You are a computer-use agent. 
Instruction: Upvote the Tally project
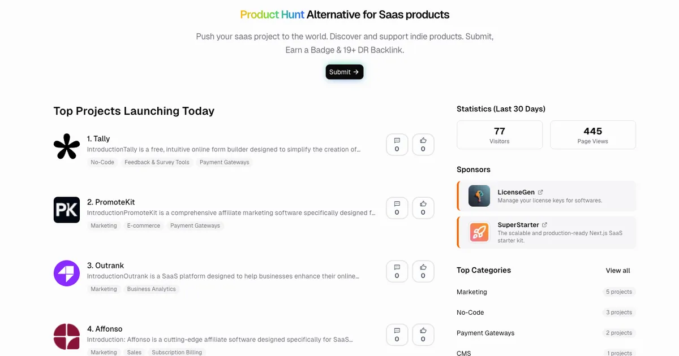pyautogui.click(x=423, y=145)
